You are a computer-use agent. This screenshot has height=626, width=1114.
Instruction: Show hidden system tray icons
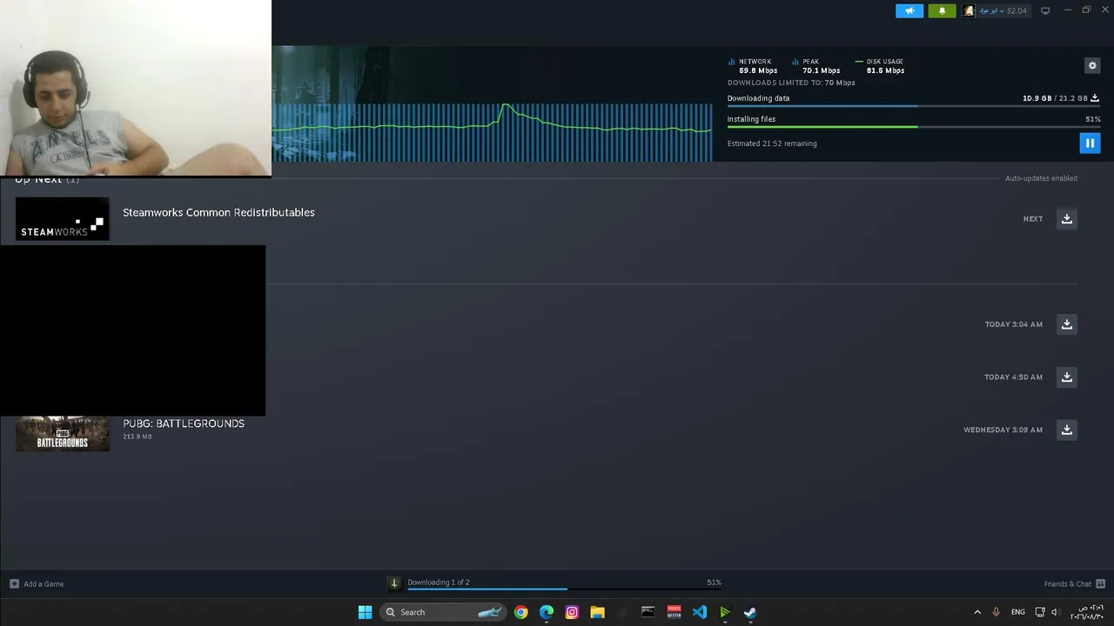coord(977,612)
